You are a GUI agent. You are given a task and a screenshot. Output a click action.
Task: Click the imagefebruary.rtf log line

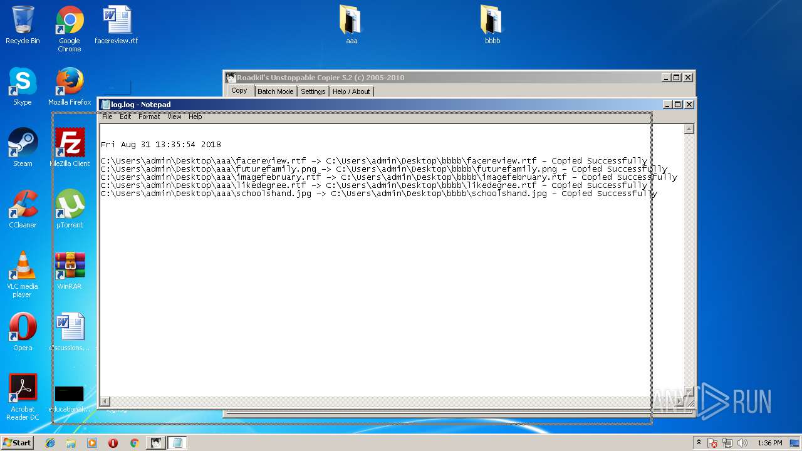point(388,177)
